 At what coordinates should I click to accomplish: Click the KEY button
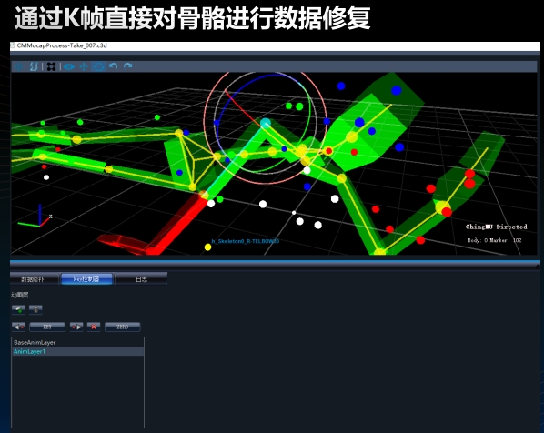(47, 327)
